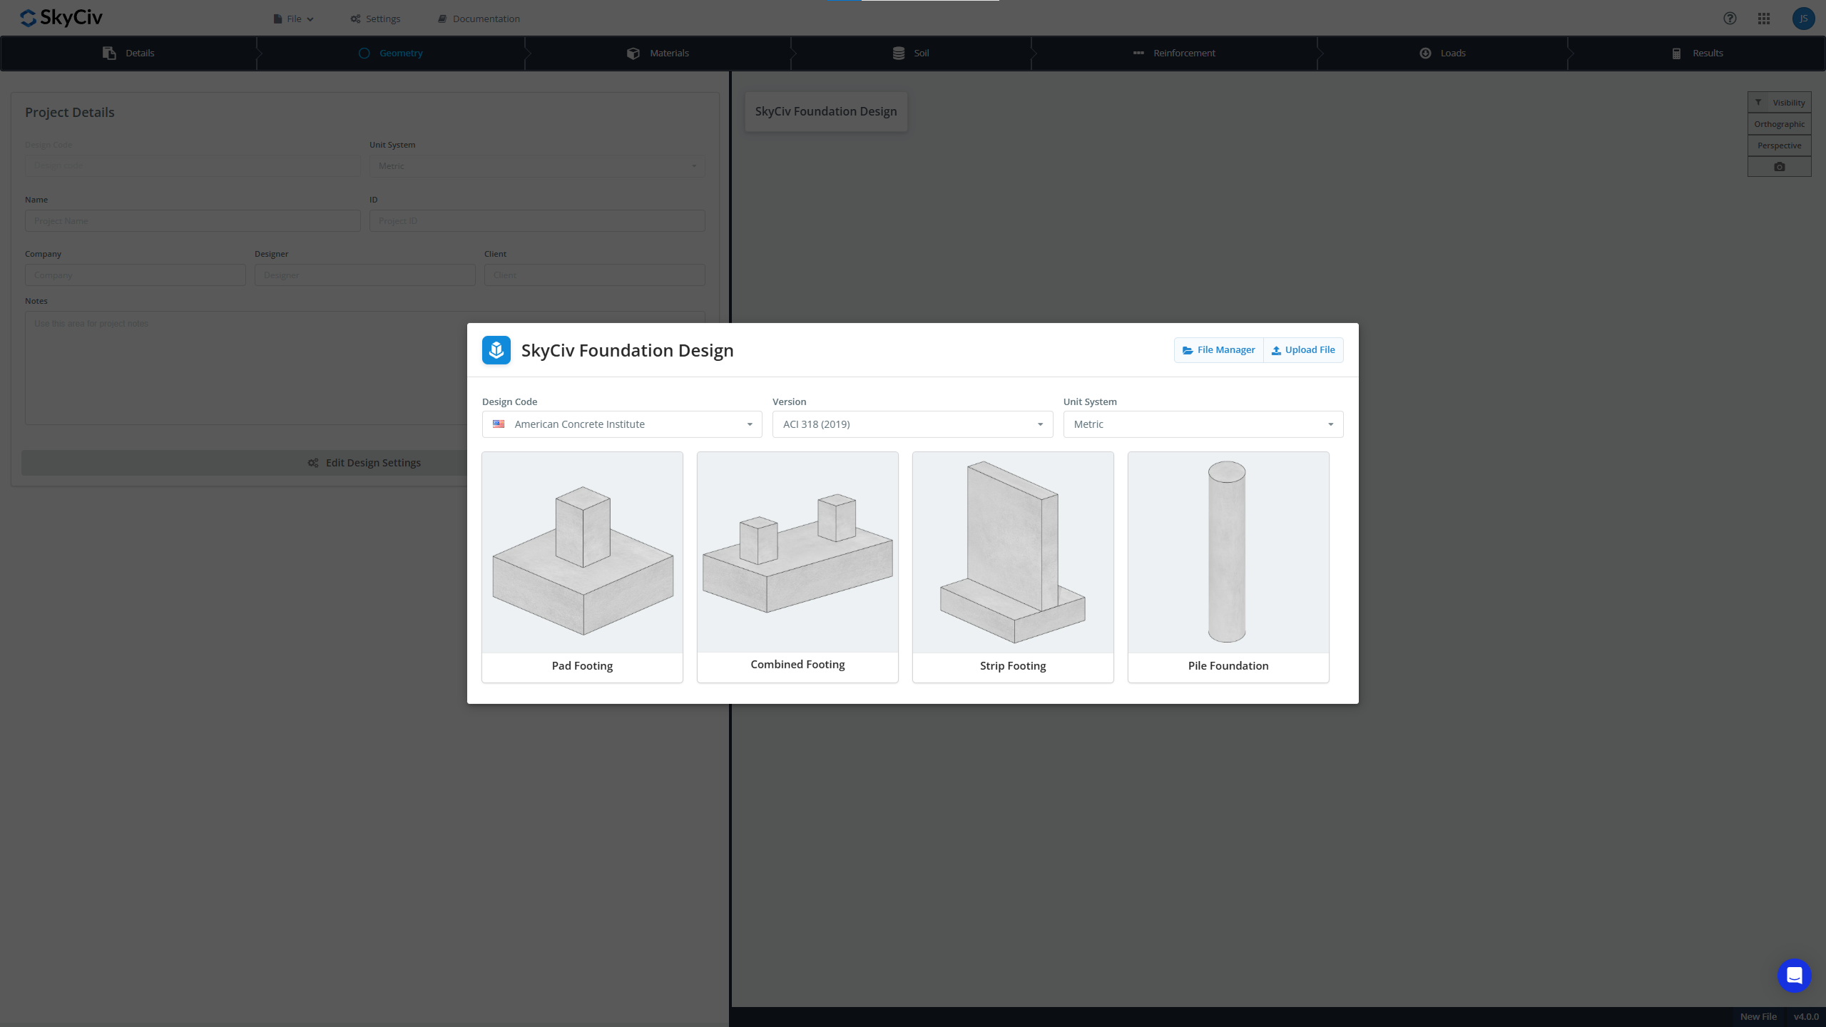Toggle Perspective view mode
The image size is (1826, 1027).
pos(1780,145)
